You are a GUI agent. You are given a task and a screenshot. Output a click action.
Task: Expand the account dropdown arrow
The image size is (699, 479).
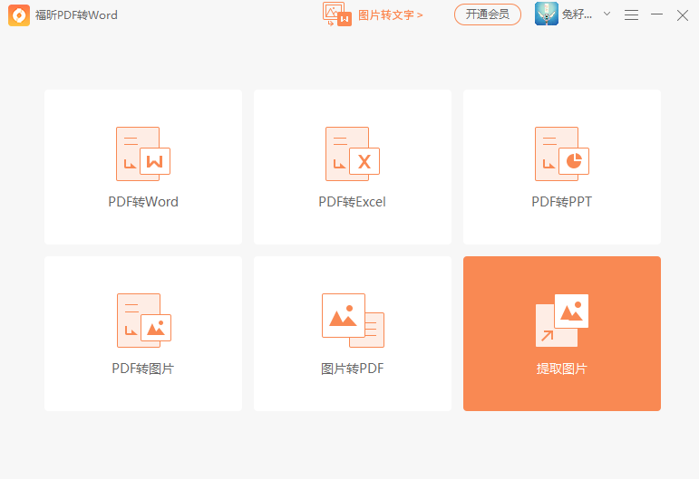607,14
